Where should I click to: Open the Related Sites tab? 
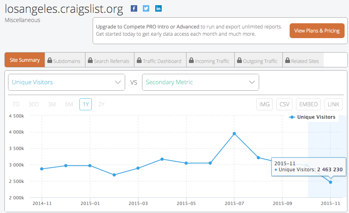coord(303,60)
